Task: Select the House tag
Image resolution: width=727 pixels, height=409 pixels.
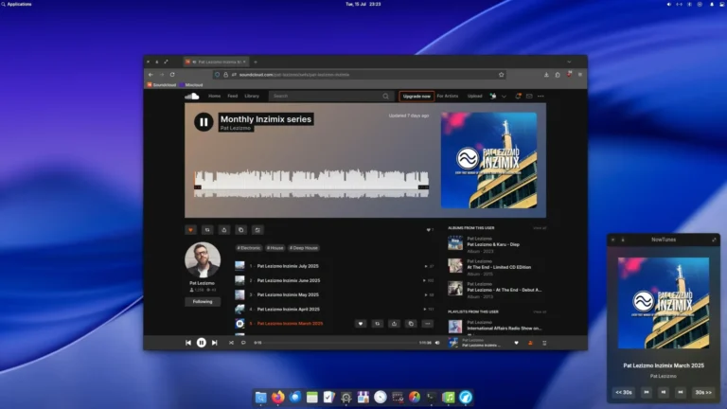Action: tap(275, 248)
